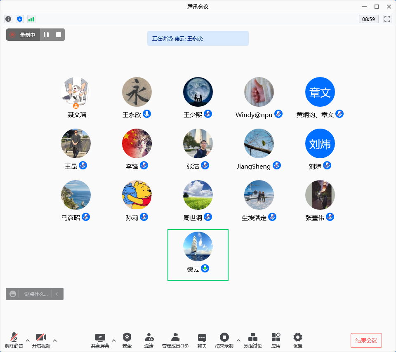The width and height of the screenshot is (396, 352).
Task: Expand video options arrow beside 开启视频
Action: coord(55,340)
